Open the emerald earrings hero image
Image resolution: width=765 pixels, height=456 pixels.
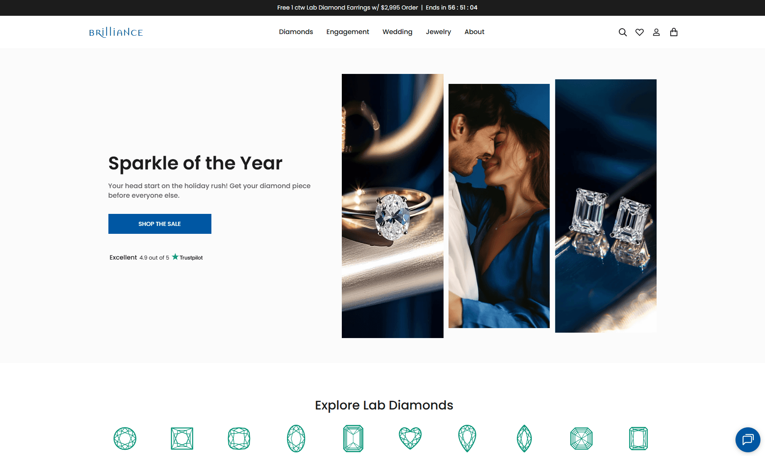(606, 206)
